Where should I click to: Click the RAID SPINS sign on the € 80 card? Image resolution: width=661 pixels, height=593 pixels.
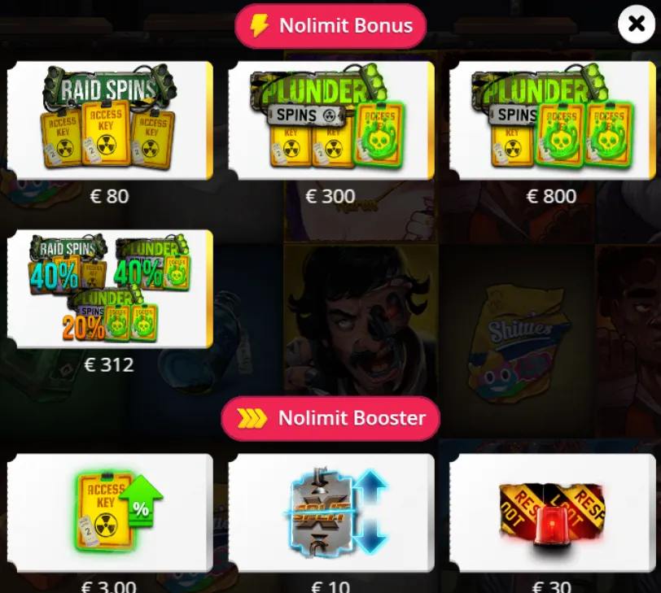(109, 89)
